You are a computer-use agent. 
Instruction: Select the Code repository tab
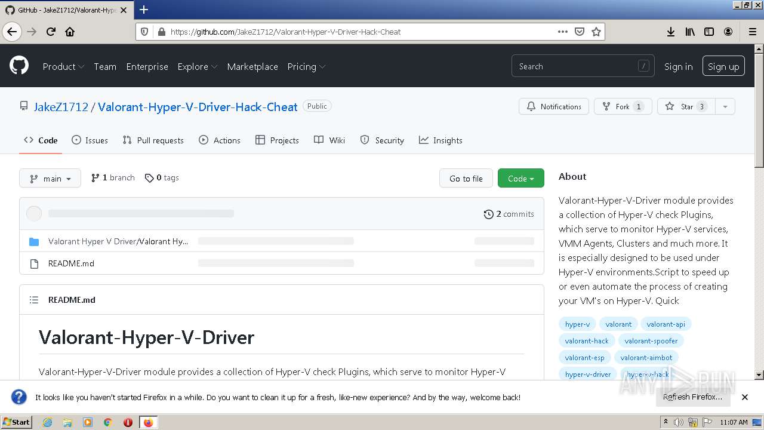click(41, 140)
